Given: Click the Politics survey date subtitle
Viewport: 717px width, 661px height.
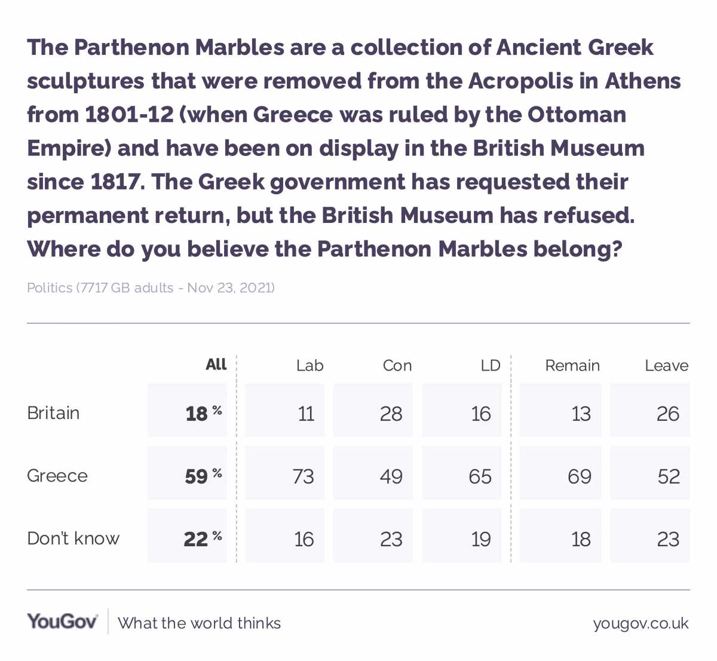Looking at the screenshot, I should click(151, 288).
